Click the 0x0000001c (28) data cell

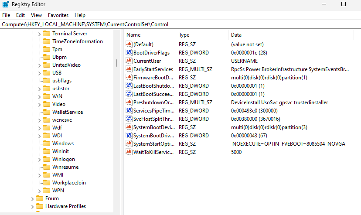(249, 53)
